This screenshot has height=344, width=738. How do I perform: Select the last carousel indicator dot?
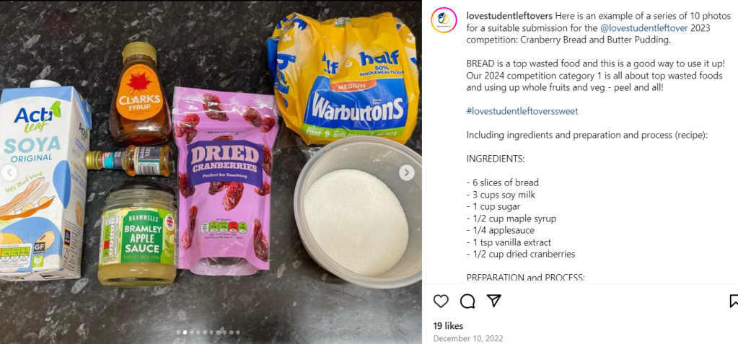[237, 332]
